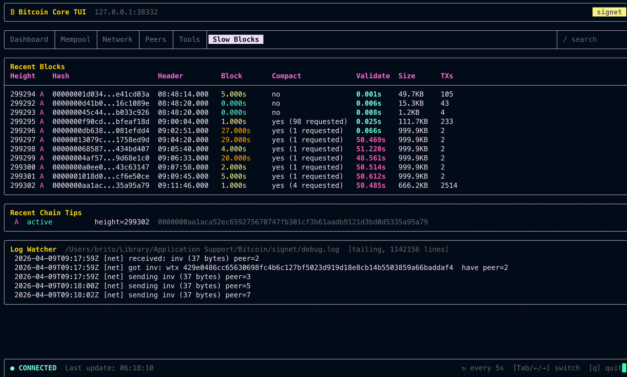Click the A marker on block 299294

pyautogui.click(x=42, y=94)
